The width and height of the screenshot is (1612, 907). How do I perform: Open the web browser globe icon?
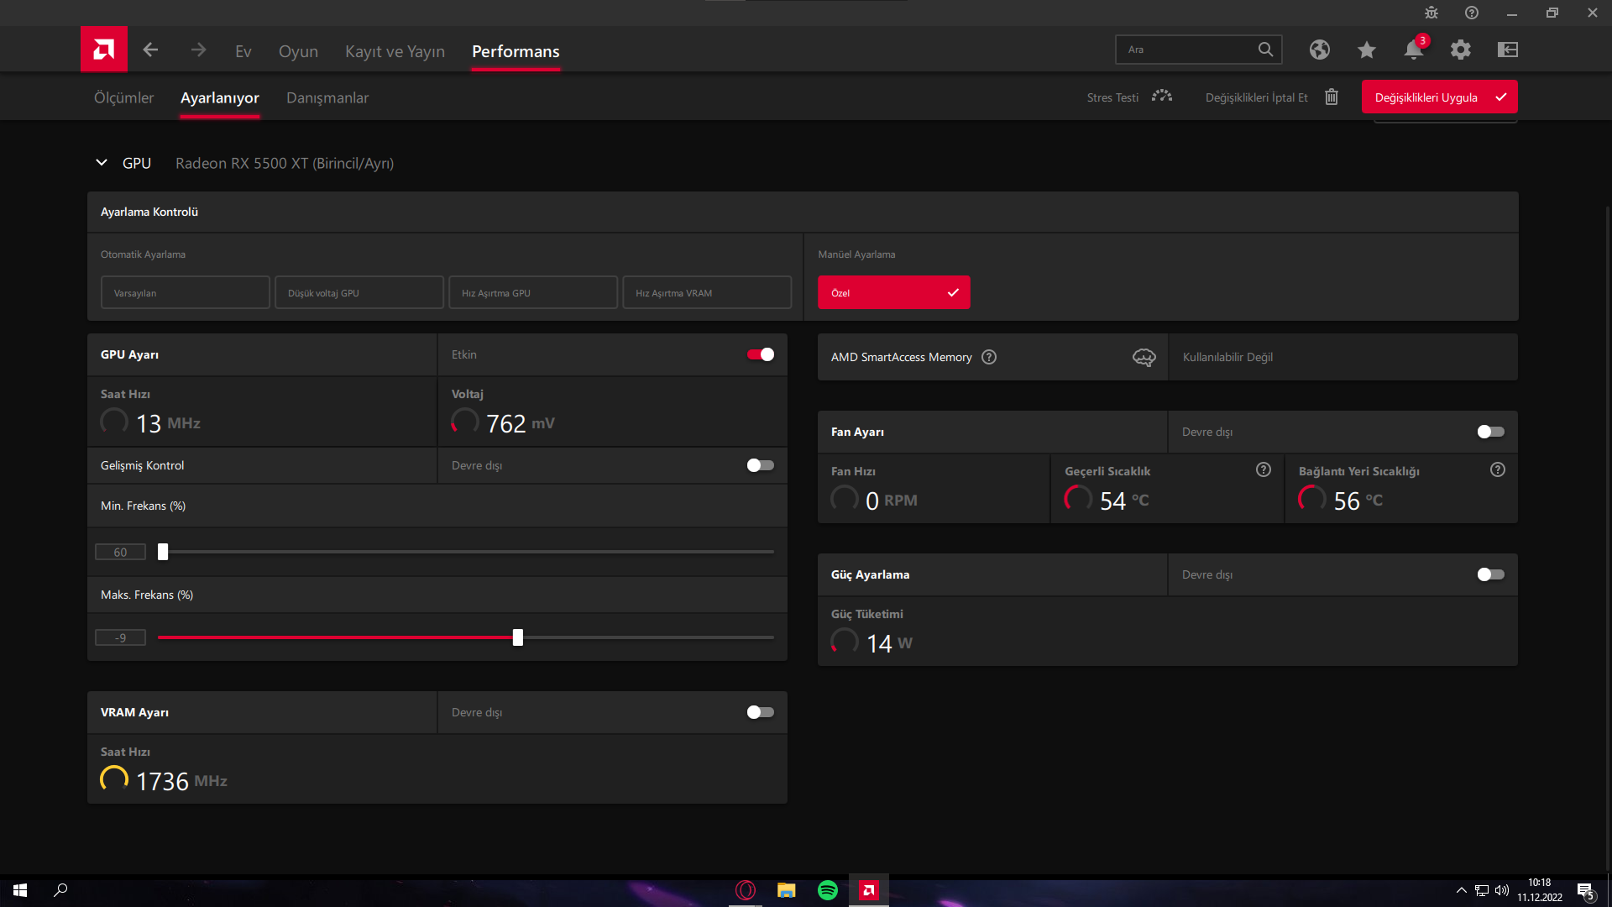(1319, 50)
